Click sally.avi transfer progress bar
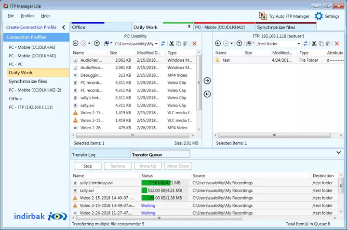 (165, 190)
